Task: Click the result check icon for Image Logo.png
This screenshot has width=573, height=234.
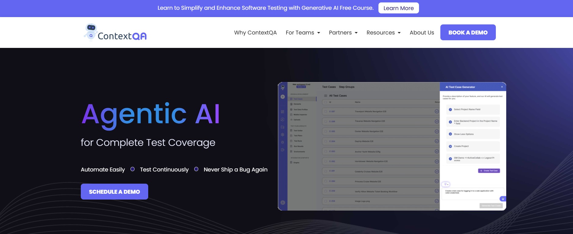Action: coord(437,201)
